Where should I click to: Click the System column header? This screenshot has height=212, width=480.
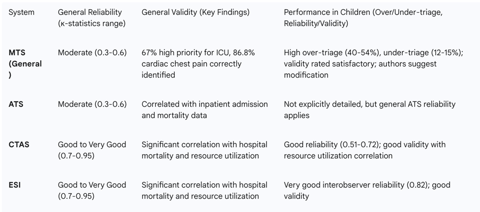[22, 12]
